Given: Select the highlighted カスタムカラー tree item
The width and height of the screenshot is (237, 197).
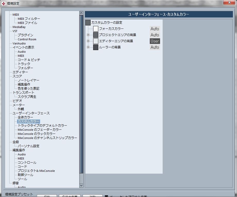Looking at the screenshot, I should coord(28,121).
